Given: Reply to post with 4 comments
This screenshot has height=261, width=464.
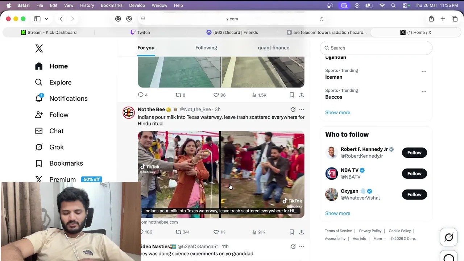Looking at the screenshot, I should [143, 95].
